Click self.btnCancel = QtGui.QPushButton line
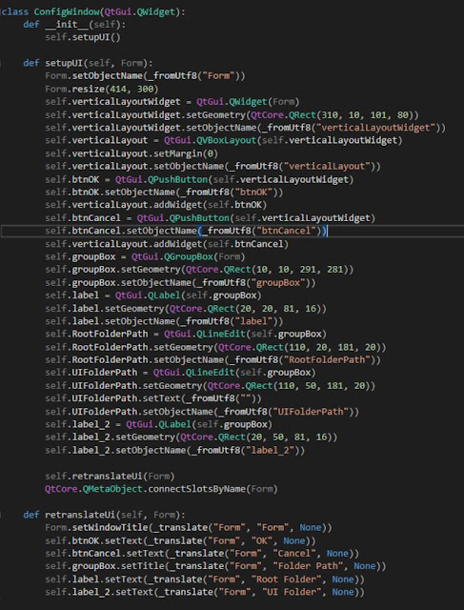The height and width of the screenshot is (610, 464). (210, 218)
